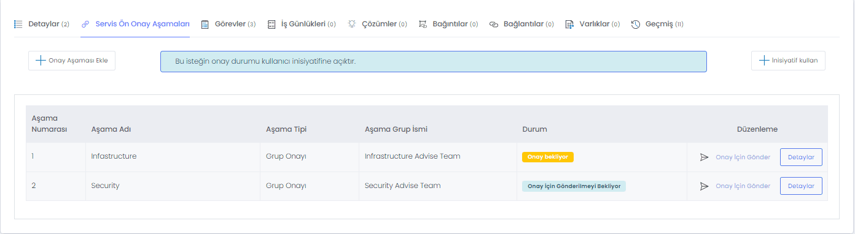Click the initiative info message banner

(x=434, y=61)
